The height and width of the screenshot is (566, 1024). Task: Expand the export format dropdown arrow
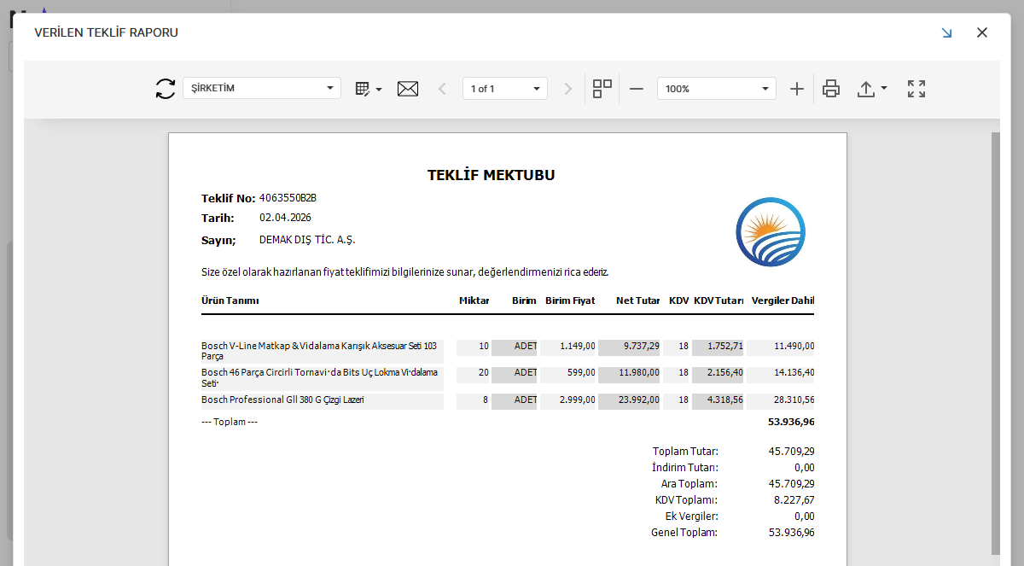(884, 89)
